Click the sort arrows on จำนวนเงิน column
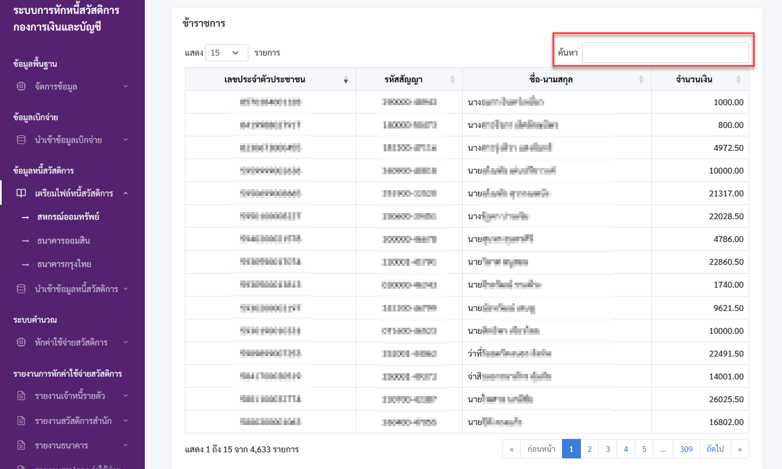This screenshot has width=782, height=469. pyautogui.click(x=739, y=80)
